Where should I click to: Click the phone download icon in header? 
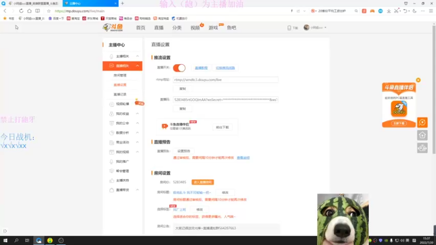pyautogui.click(x=289, y=28)
